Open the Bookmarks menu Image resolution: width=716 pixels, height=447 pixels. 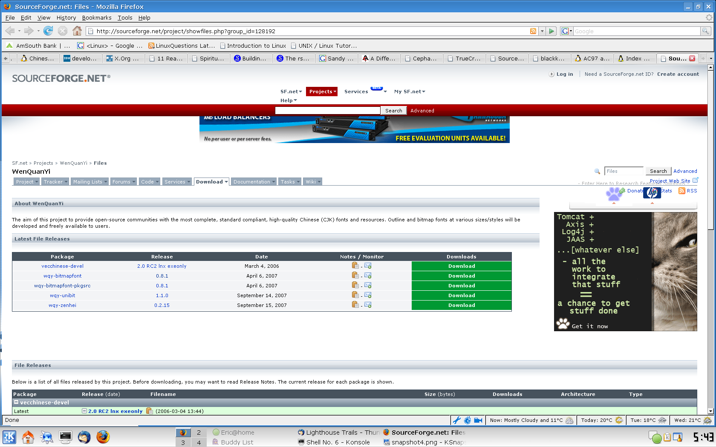click(x=97, y=17)
